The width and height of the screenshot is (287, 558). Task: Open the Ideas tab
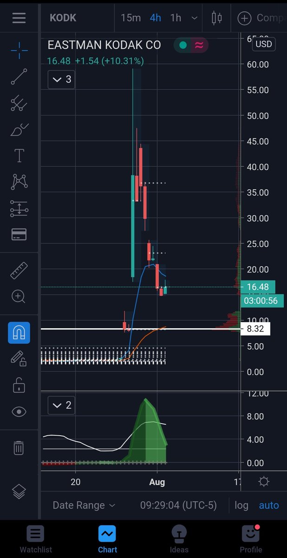(179, 539)
